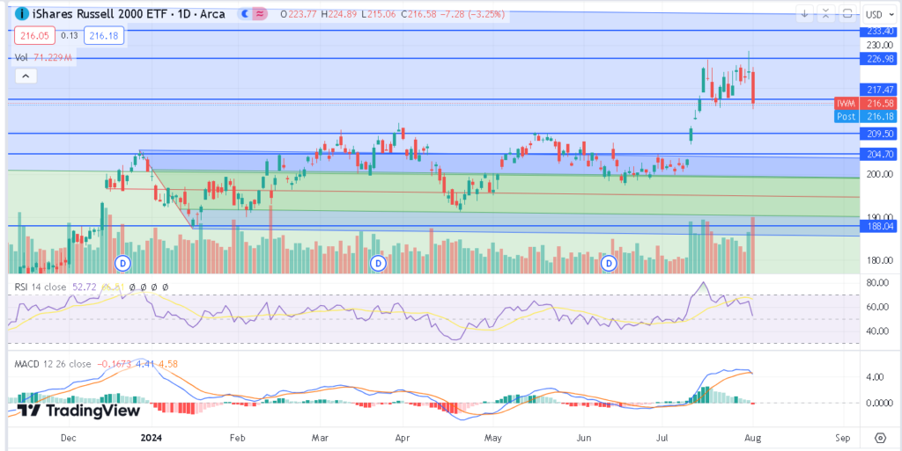Click the MACD 12 26 close legend
This screenshot has width=902, height=451.
coord(51,364)
